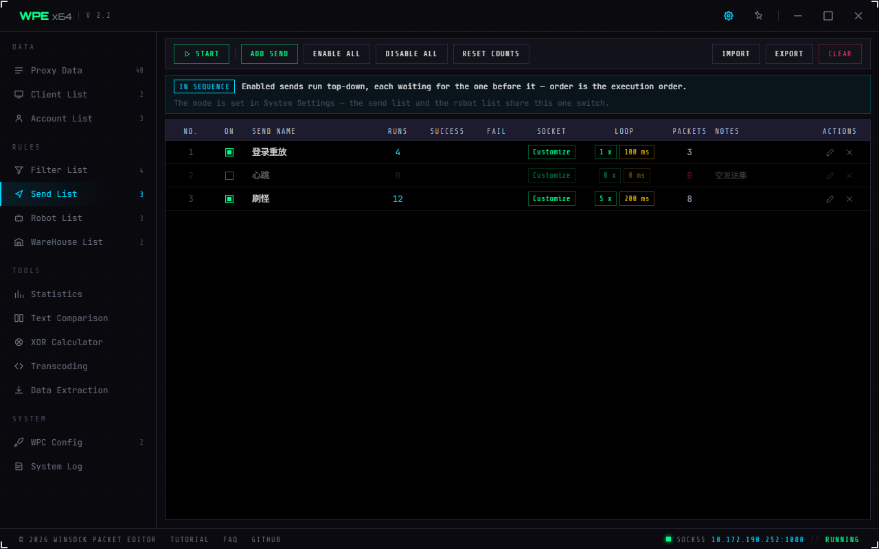Customize socket for 登录重放
The width and height of the screenshot is (879, 549).
tap(551, 152)
